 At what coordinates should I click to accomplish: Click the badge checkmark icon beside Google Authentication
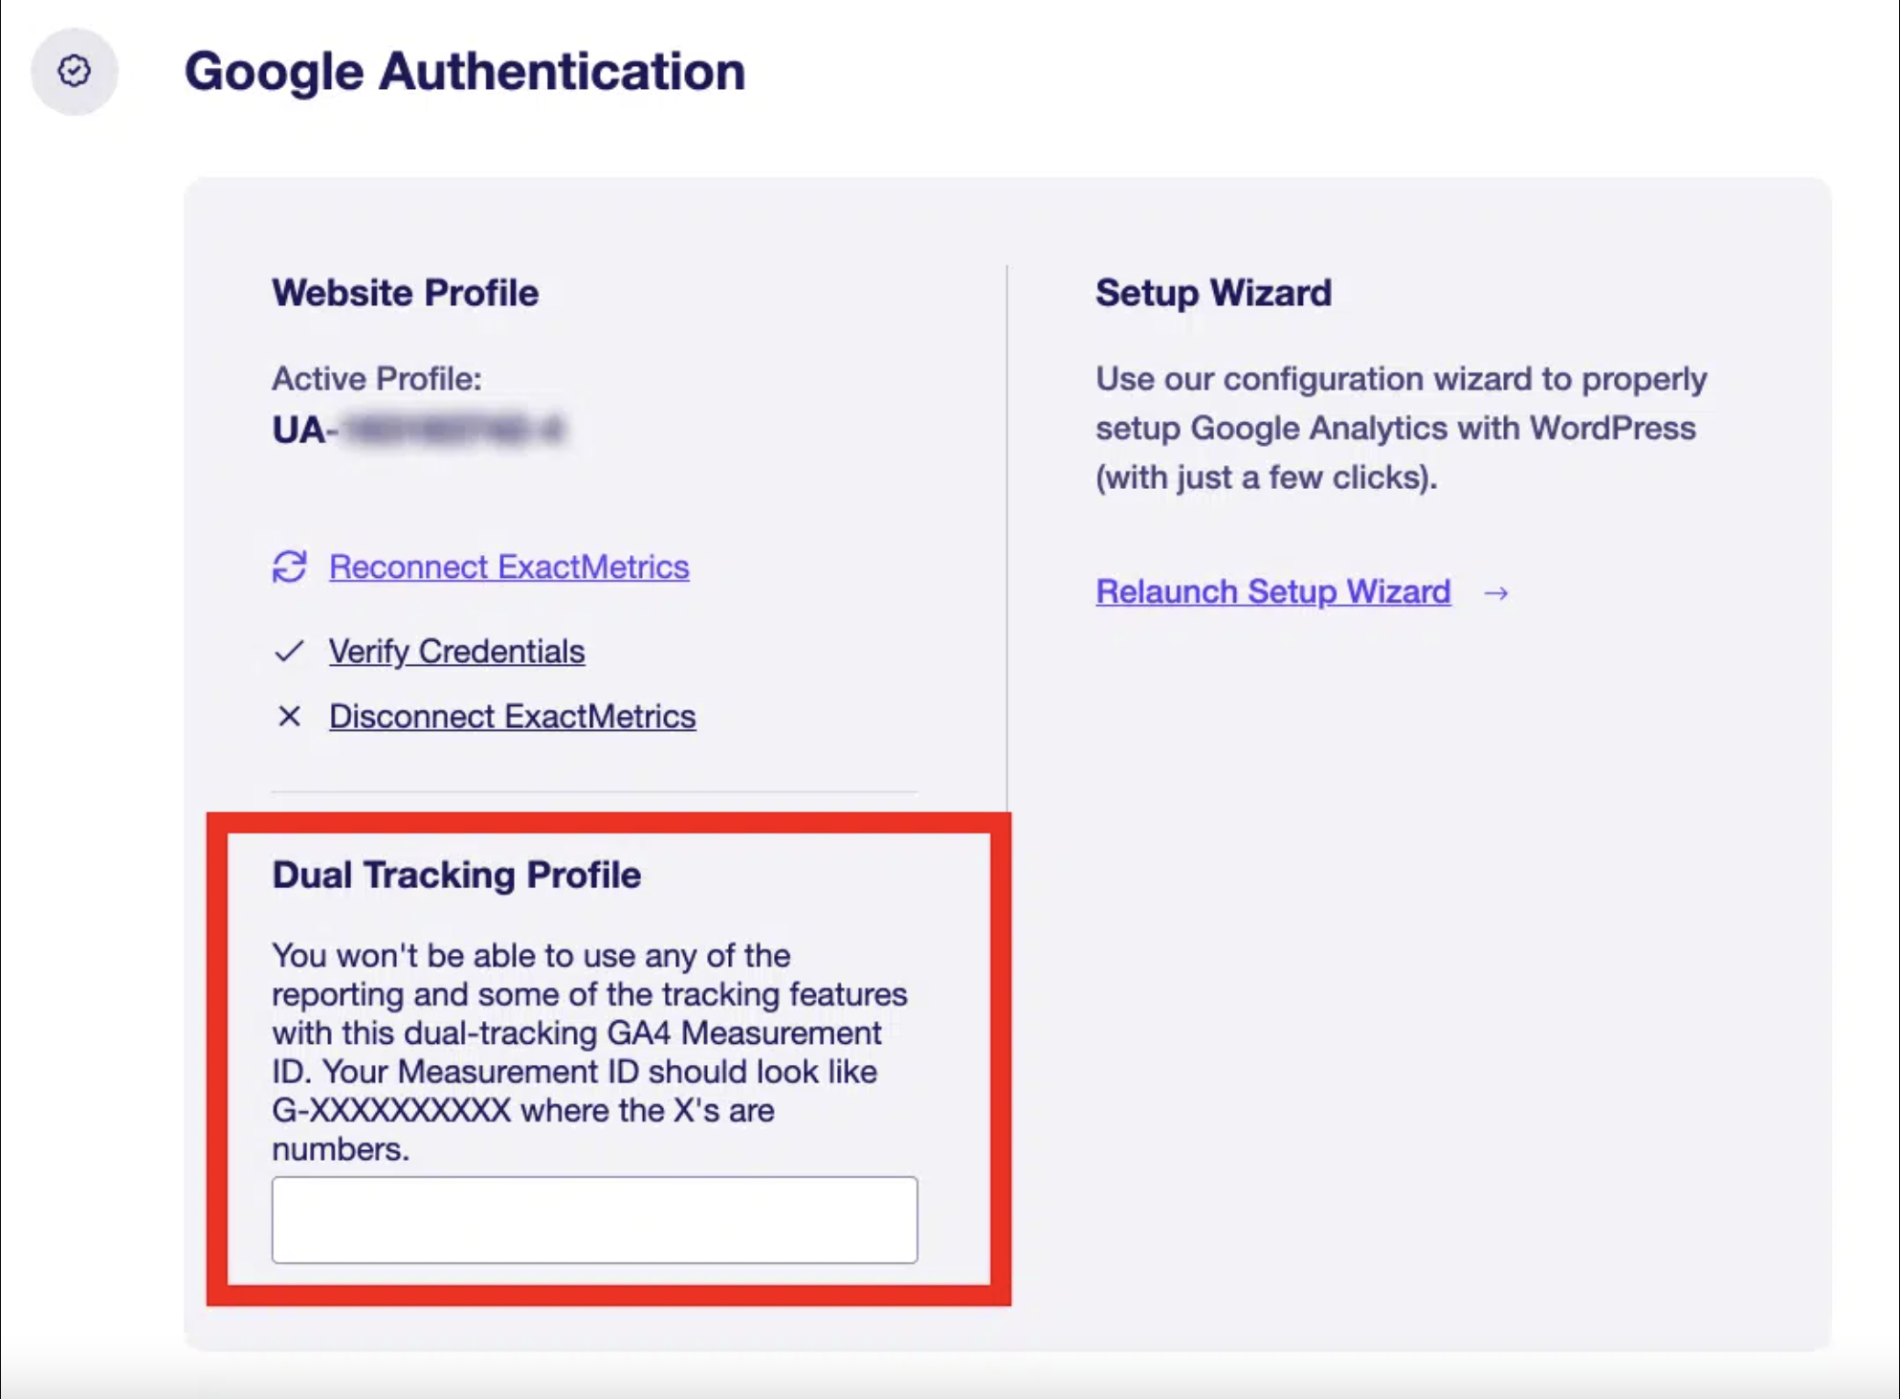(74, 71)
